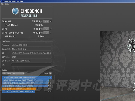Click the 25.58 fps OpenGL score
This screenshot has height=101, width=135.
[37, 22]
